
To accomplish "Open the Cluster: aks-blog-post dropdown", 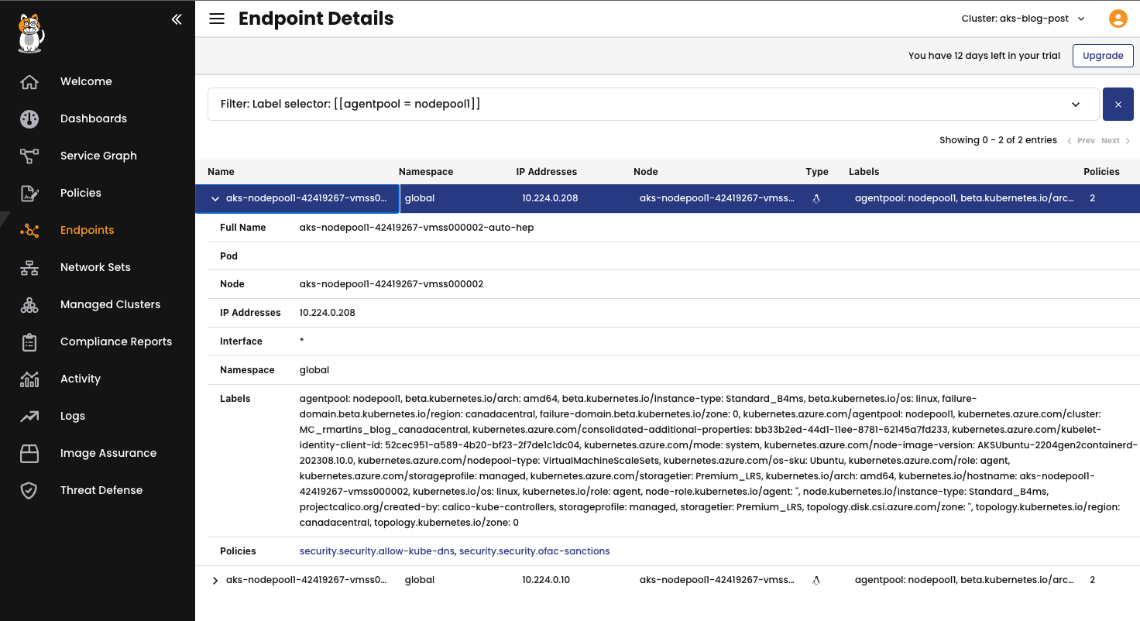I will pos(1023,19).
